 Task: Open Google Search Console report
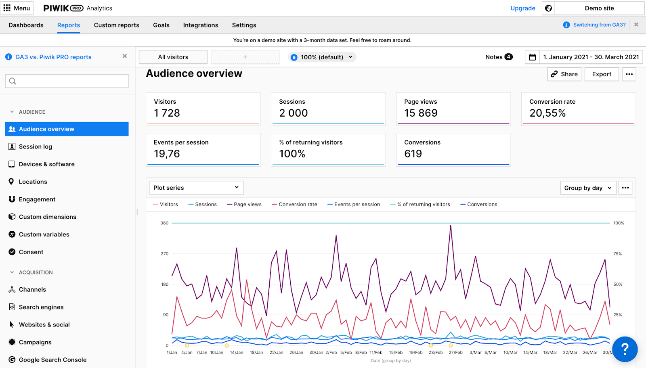pos(52,360)
